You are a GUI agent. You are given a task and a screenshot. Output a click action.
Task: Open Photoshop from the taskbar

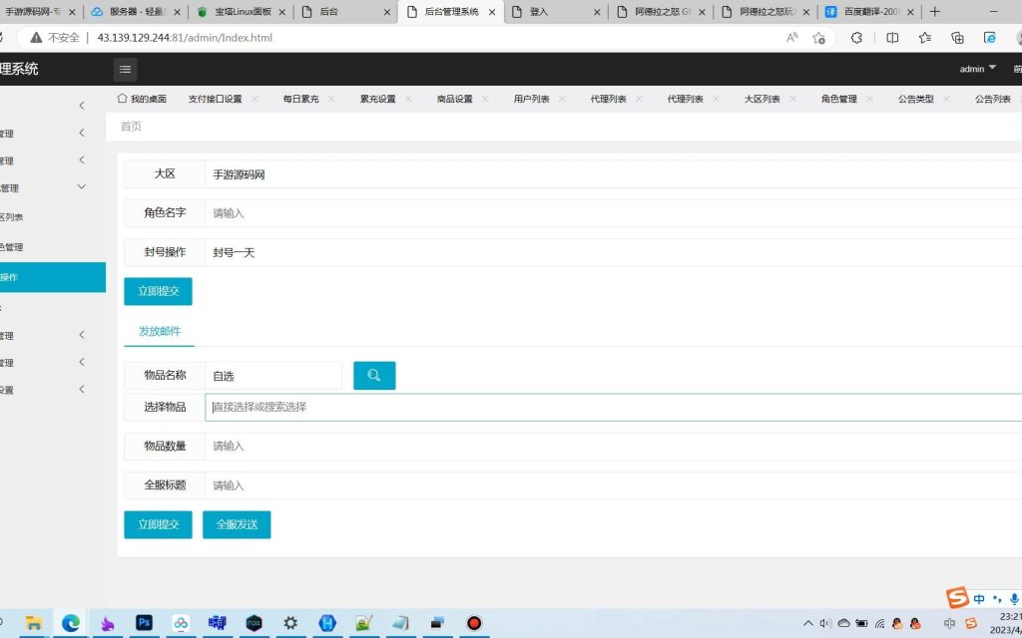pyautogui.click(x=143, y=623)
